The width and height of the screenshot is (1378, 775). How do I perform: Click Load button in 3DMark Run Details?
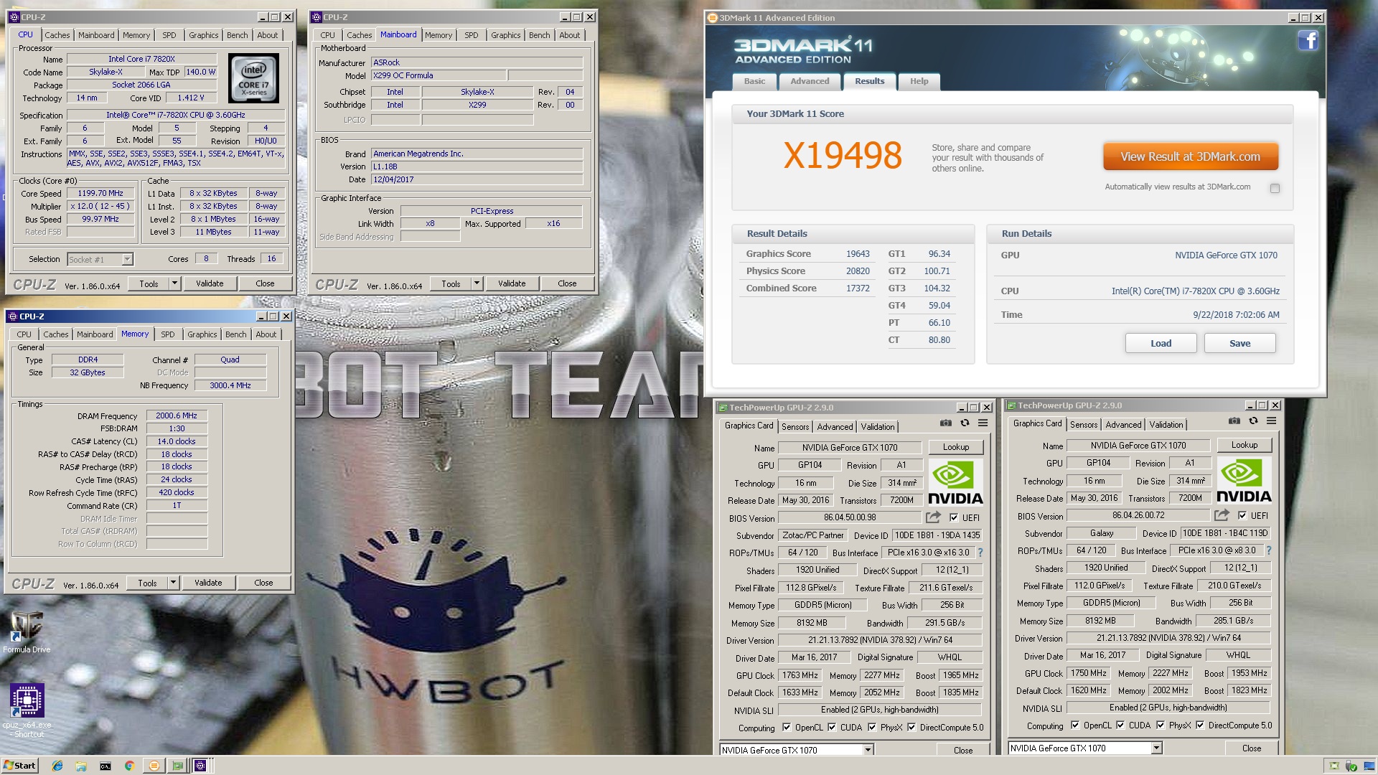[x=1161, y=343]
